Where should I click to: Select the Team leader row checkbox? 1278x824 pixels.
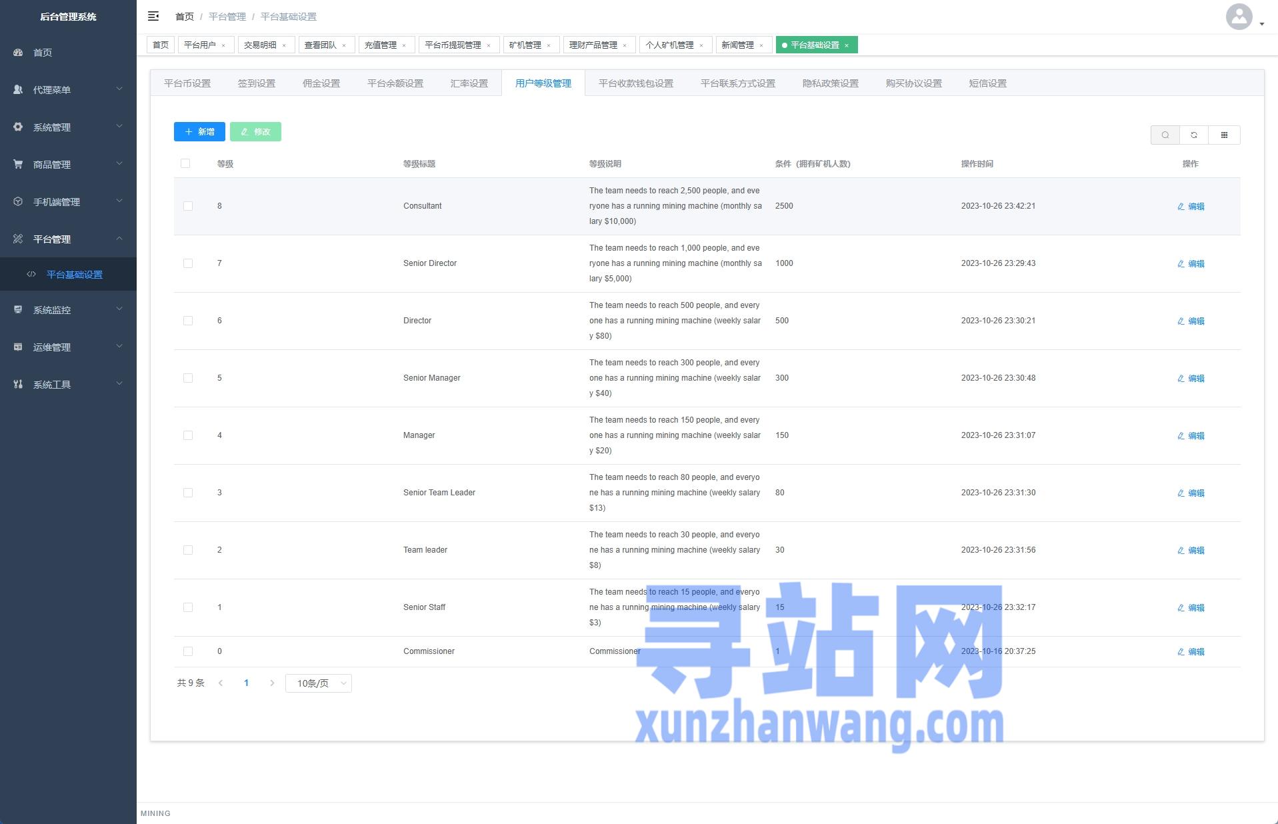tap(188, 550)
